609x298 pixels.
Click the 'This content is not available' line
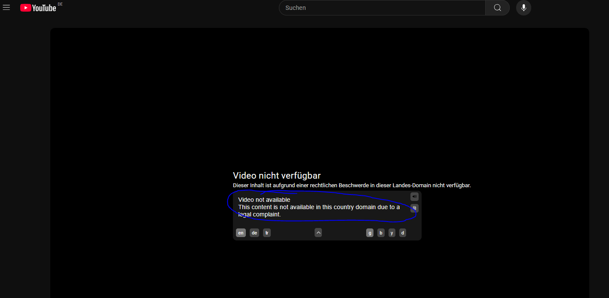[319, 210]
